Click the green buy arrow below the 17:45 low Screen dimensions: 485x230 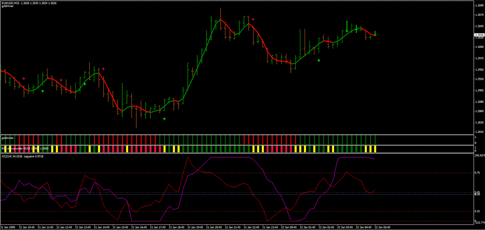[164, 119]
